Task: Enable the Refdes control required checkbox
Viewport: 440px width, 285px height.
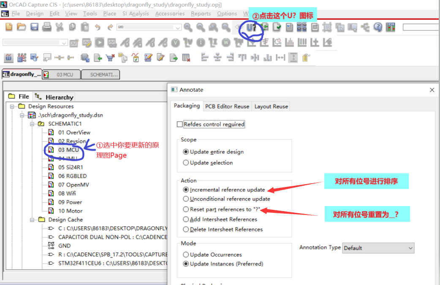Action: (180, 125)
